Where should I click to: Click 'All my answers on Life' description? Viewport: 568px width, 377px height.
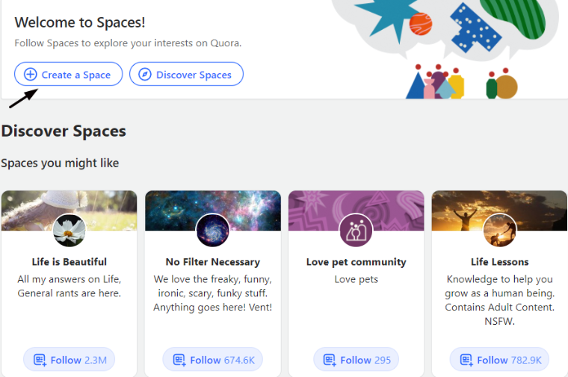point(70,286)
